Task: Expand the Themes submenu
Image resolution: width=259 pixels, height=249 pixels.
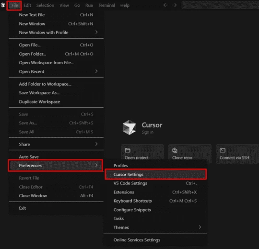Action: (x=155, y=227)
